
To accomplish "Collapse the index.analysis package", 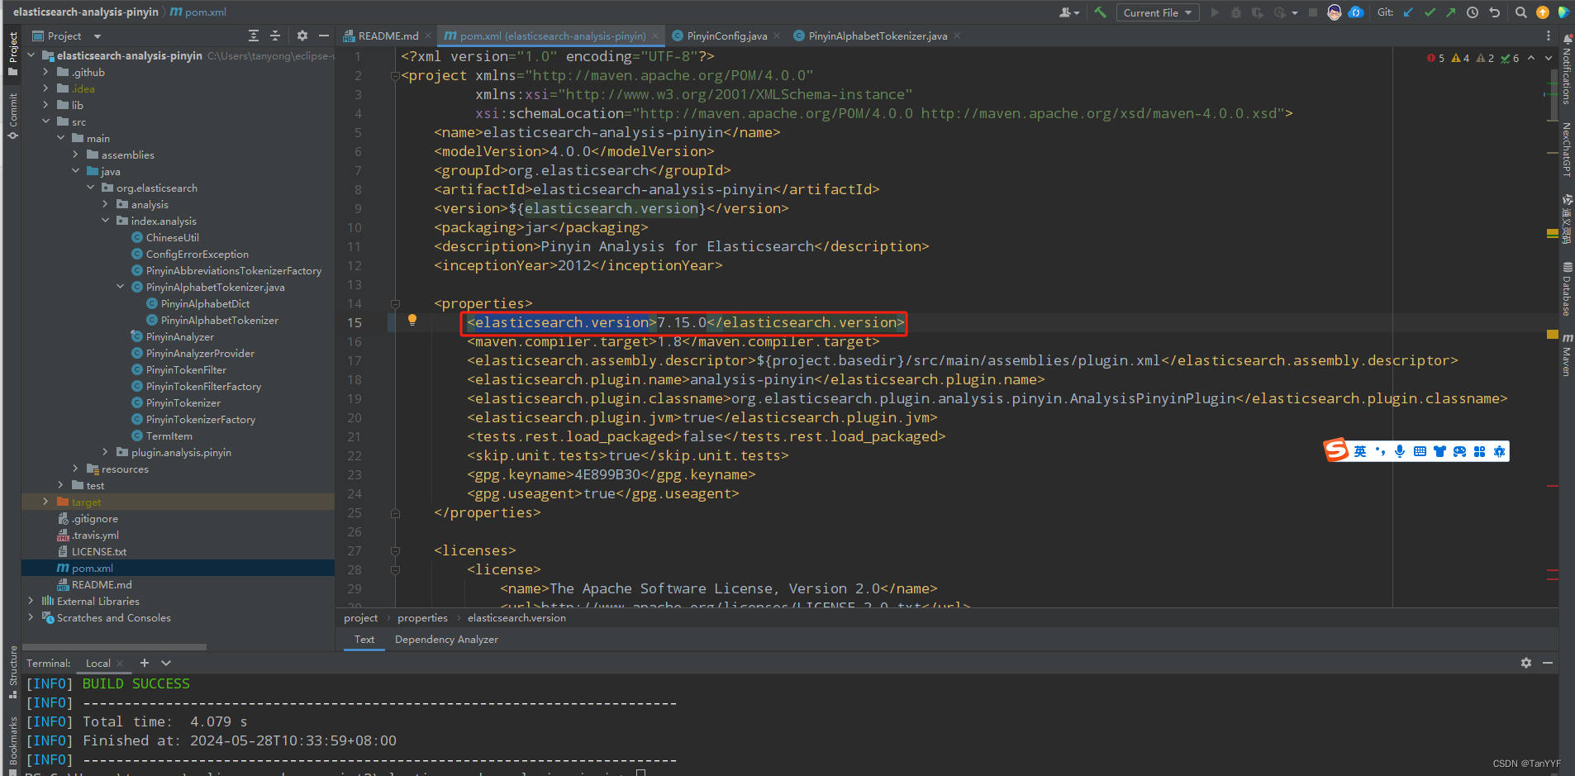I will click(105, 221).
